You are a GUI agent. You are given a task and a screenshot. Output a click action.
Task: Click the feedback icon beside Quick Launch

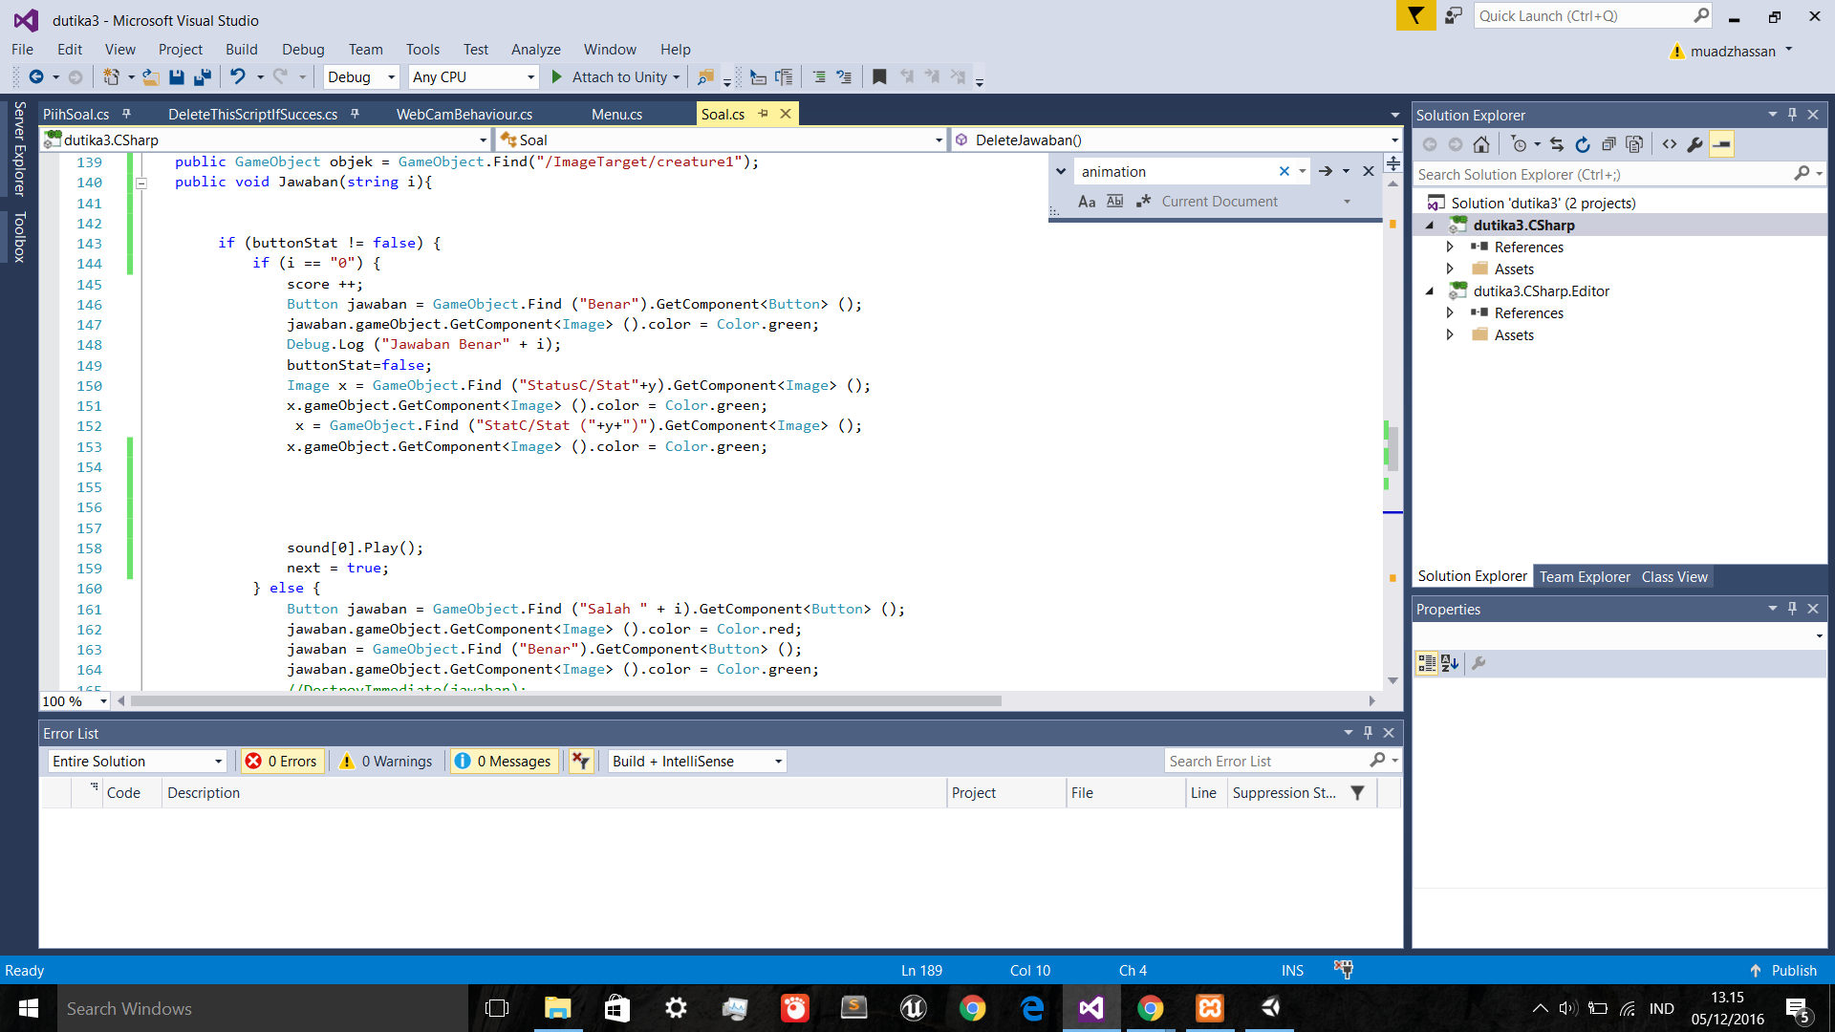(1454, 16)
